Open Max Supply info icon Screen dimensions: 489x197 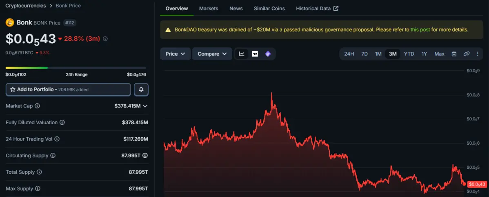pos(38,188)
